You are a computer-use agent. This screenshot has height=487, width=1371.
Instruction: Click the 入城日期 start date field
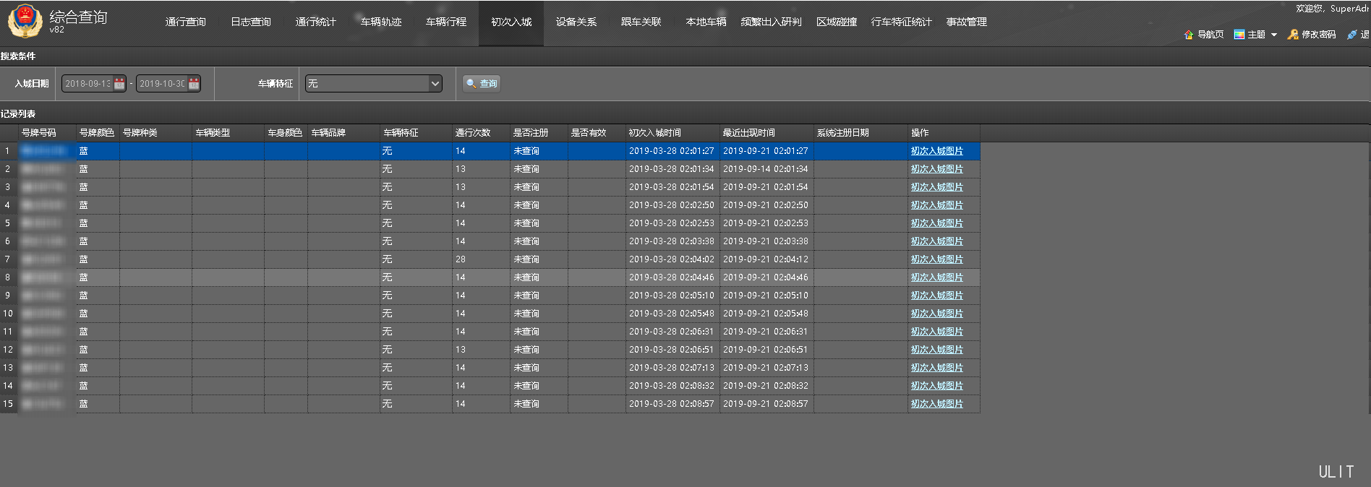pyautogui.click(x=87, y=84)
